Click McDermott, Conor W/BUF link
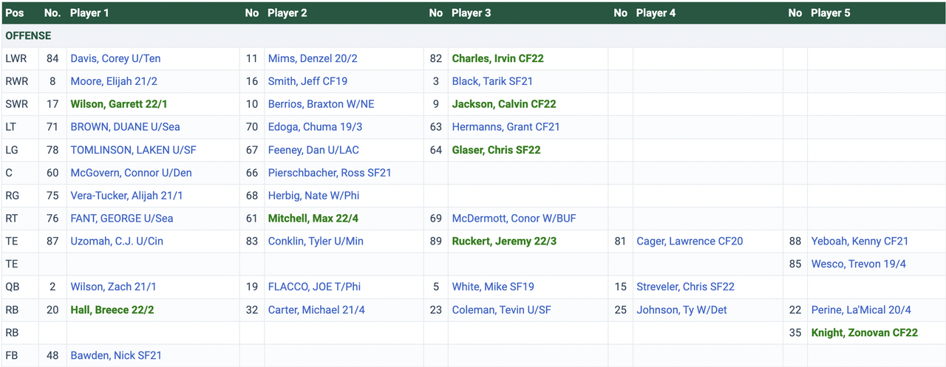946x367 pixels. pyautogui.click(x=514, y=219)
